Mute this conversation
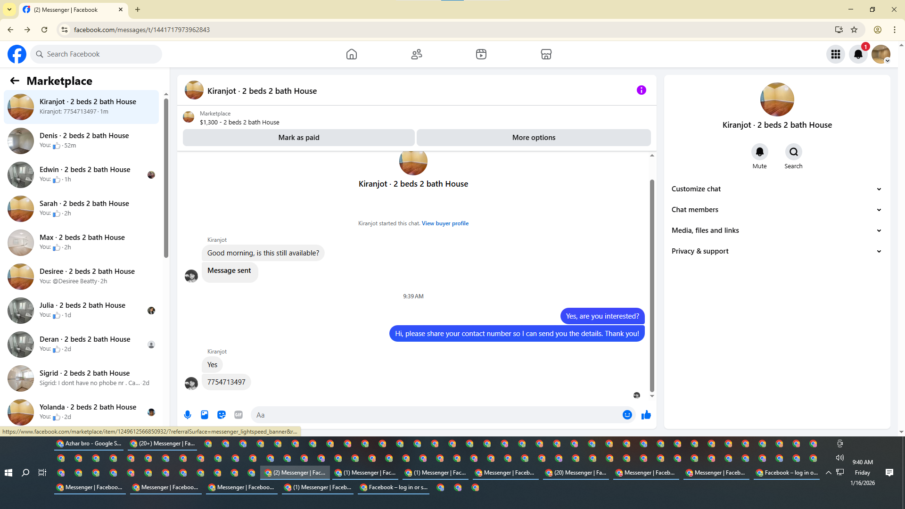The image size is (905, 509). [x=759, y=152]
